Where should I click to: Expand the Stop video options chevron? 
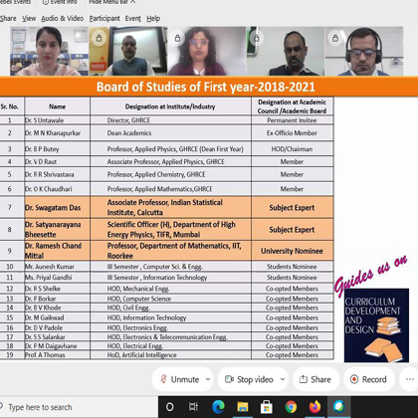(x=283, y=379)
